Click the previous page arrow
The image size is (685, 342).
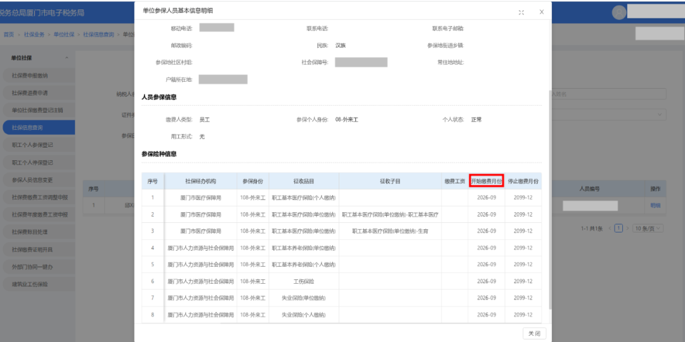pyautogui.click(x=610, y=228)
